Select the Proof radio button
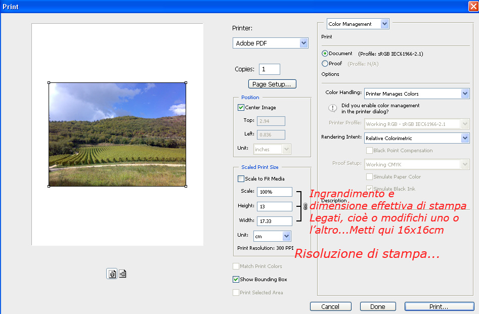 click(325, 64)
